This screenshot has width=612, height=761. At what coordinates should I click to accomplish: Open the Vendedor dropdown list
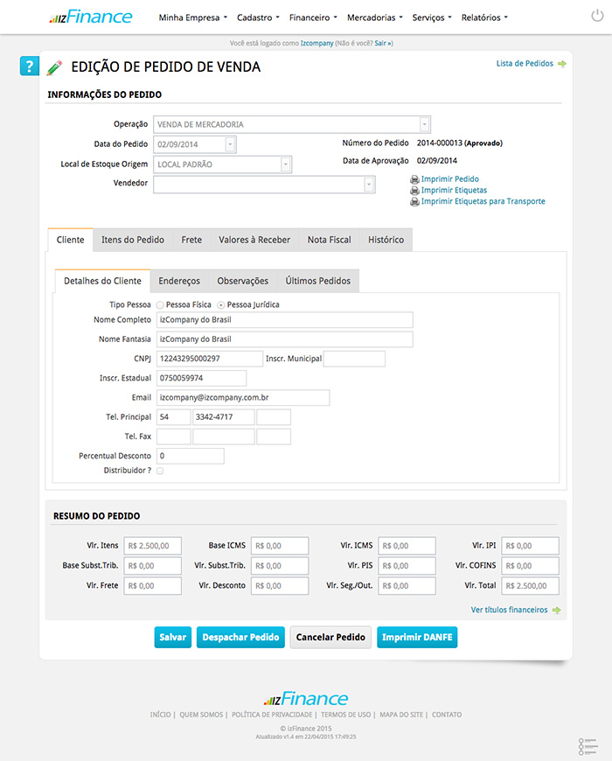(369, 184)
